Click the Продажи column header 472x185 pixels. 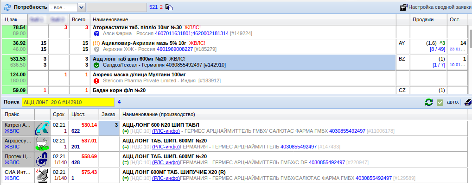[x=429, y=19]
